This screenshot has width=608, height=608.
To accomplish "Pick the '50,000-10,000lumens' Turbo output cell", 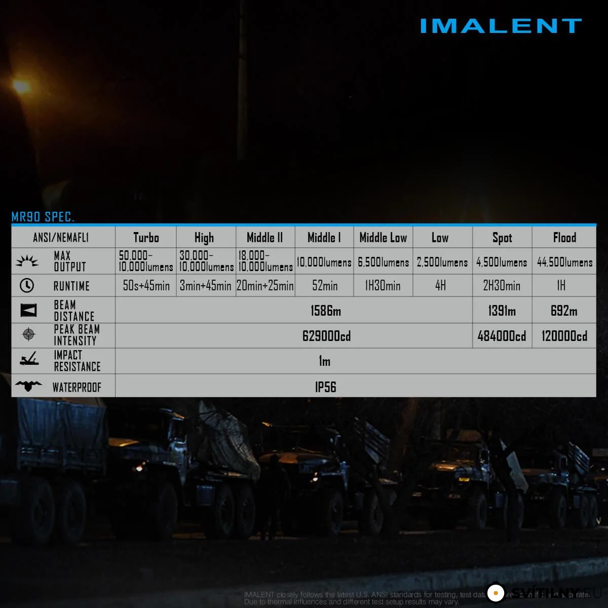I will (146, 261).
